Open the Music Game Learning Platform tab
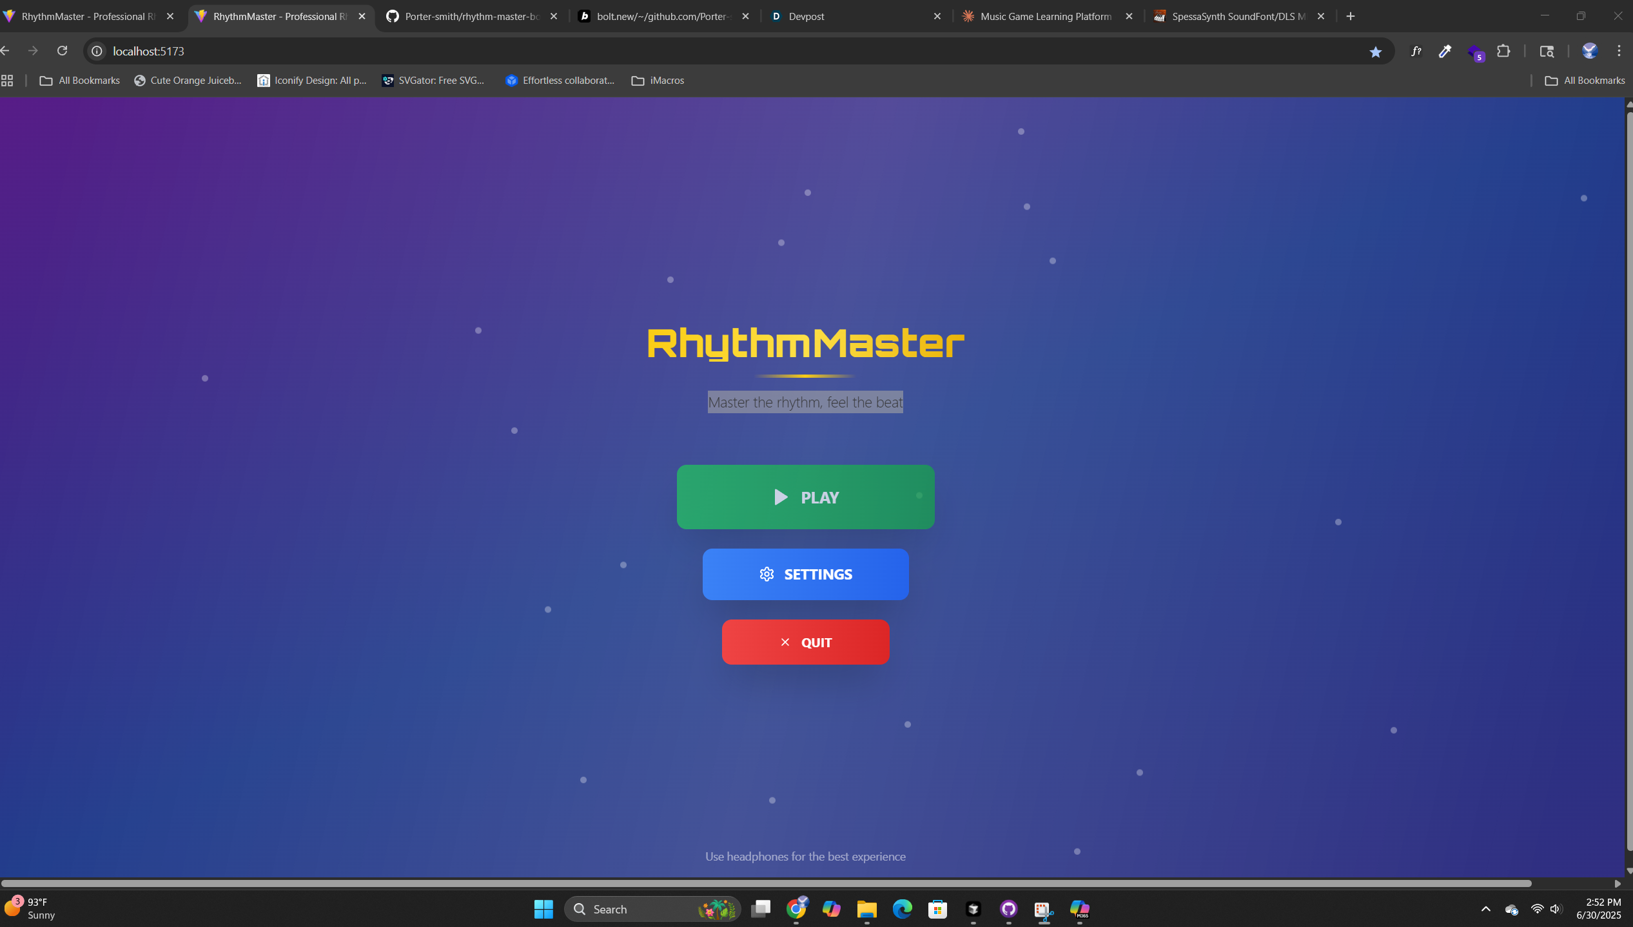 pyautogui.click(x=1044, y=16)
